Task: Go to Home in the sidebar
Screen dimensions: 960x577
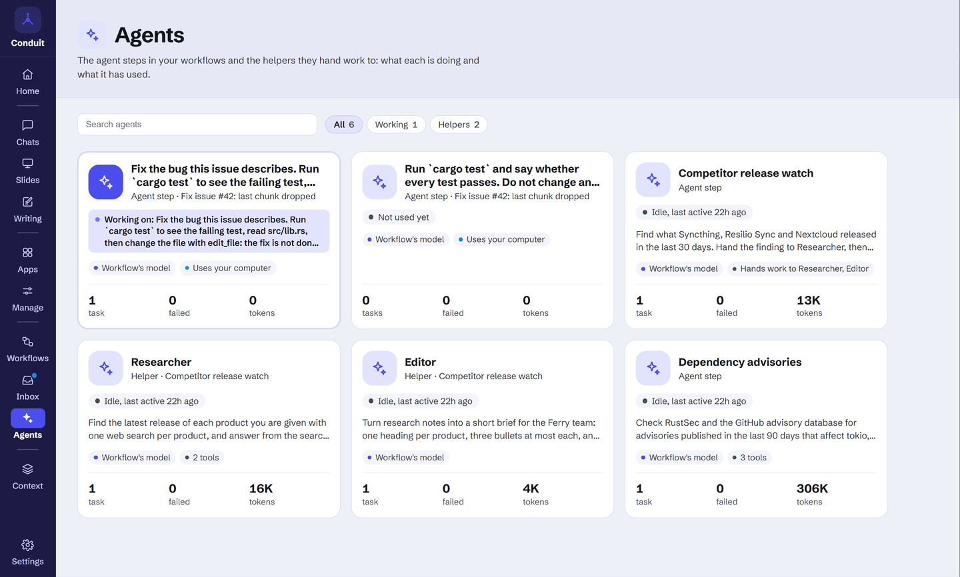Action: click(x=27, y=82)
